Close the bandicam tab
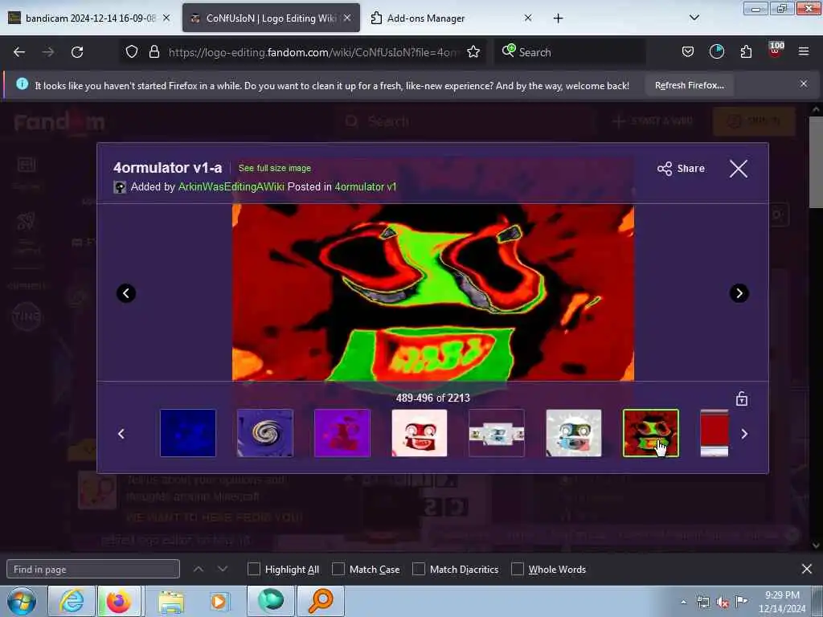Screen dimensions: 823x617 [166, 18]
